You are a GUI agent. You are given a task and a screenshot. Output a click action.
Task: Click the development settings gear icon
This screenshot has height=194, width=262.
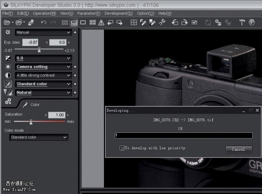218,23
